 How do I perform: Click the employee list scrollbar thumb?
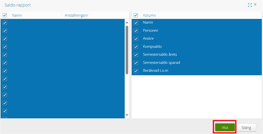[x=127, y=50]
